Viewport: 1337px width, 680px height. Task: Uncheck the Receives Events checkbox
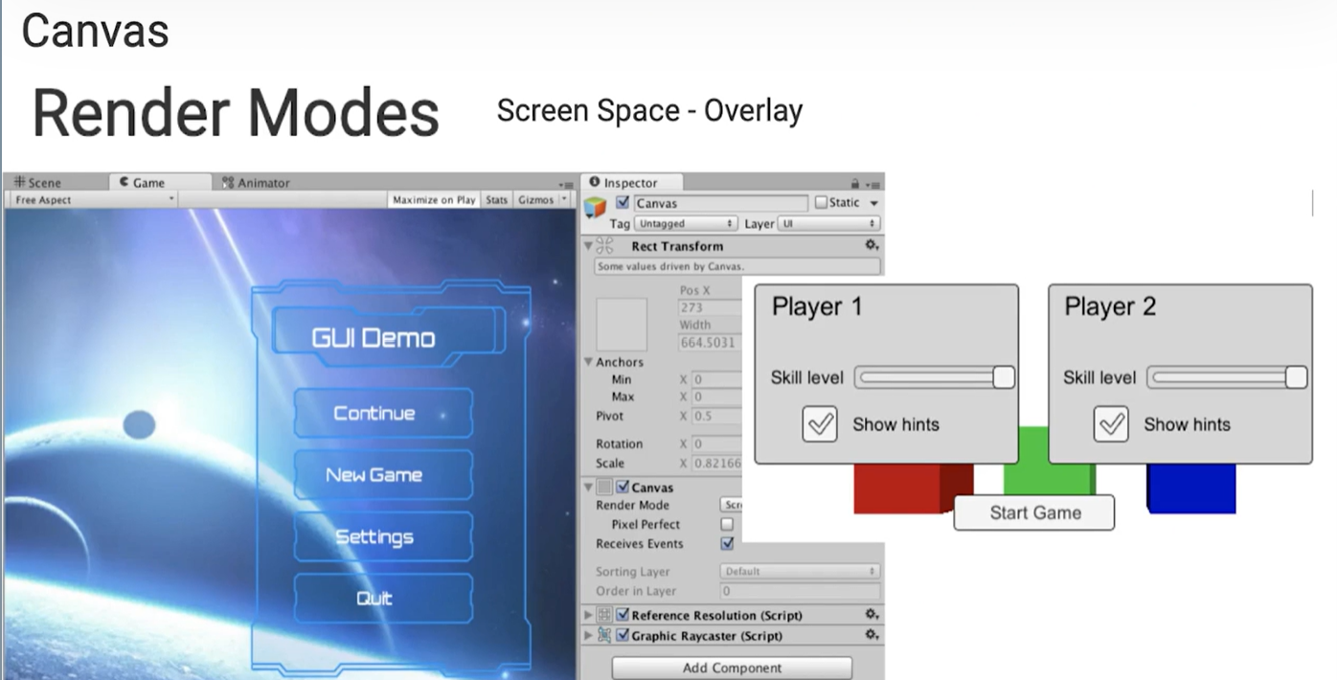[727, 544]
